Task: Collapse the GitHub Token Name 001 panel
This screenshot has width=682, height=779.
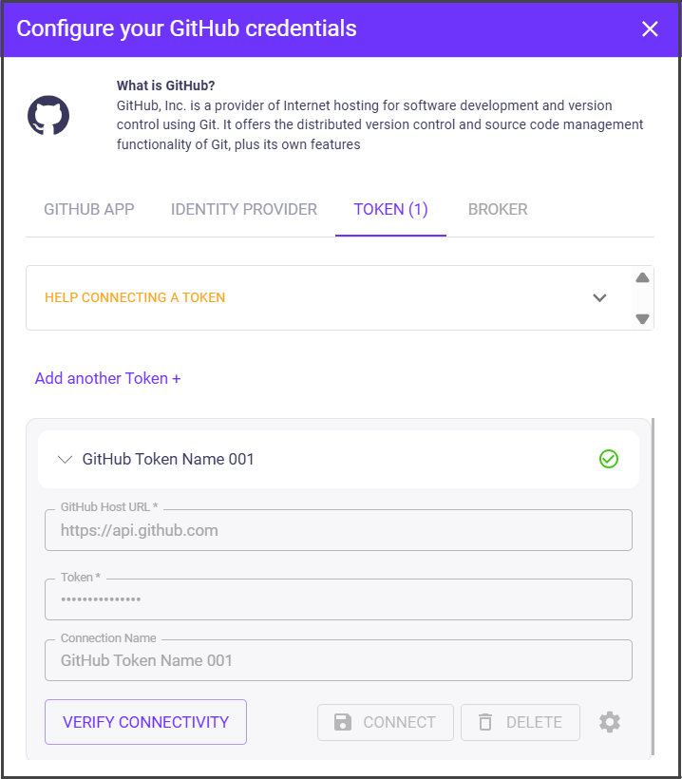Action: pyautogui.click(x=65, y=459)
